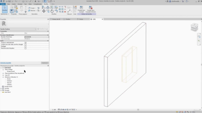Collapse the Autre section
Viewport: 202px width, 113px height.
pyautogui.click(x=48, y=41)
